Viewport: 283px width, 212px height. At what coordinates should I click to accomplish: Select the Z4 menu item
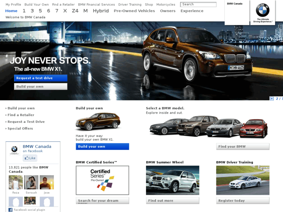(x=75, y=11)
